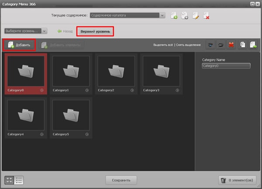
Task: Switch to list view mode
Action: (x=18, y=180)
